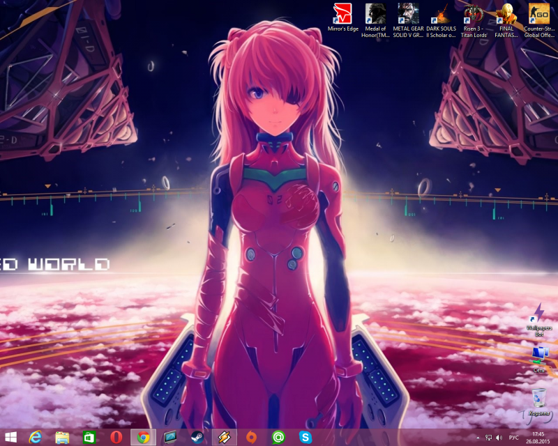Switch to Google Chrome on the taskbar
Viewport: 558px width, 446px height.
144,437
